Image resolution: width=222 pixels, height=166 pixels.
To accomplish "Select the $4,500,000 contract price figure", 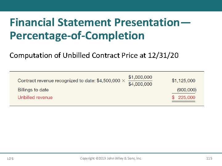I will pos(108,81).
